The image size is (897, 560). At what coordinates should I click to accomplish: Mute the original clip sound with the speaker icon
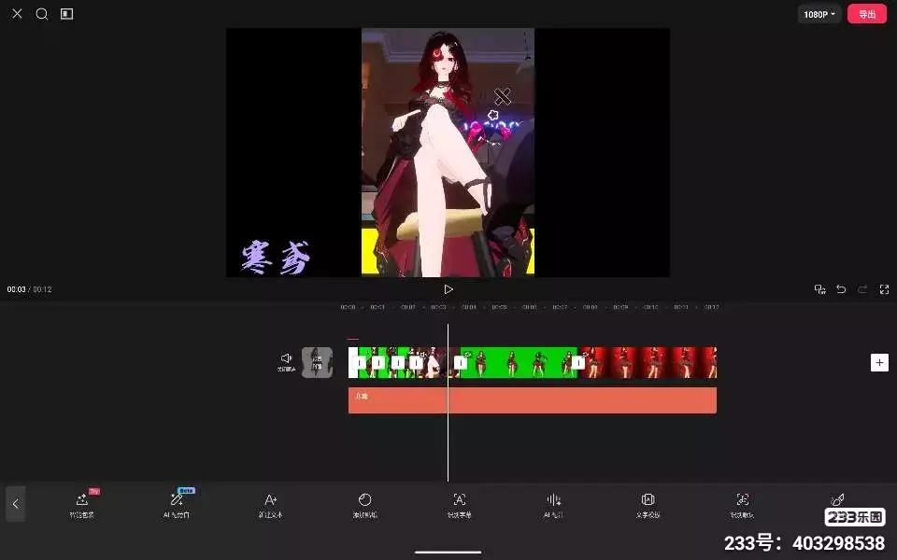[x=287, y=362]
